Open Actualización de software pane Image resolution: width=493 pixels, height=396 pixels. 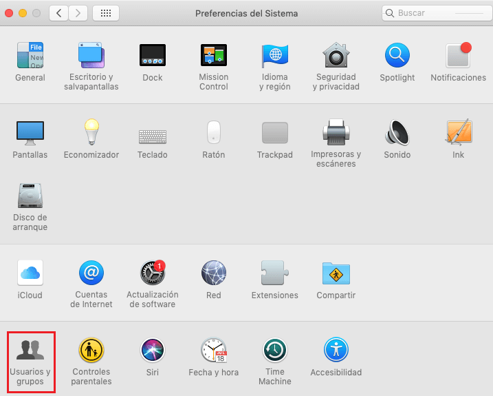pos(152,273)
